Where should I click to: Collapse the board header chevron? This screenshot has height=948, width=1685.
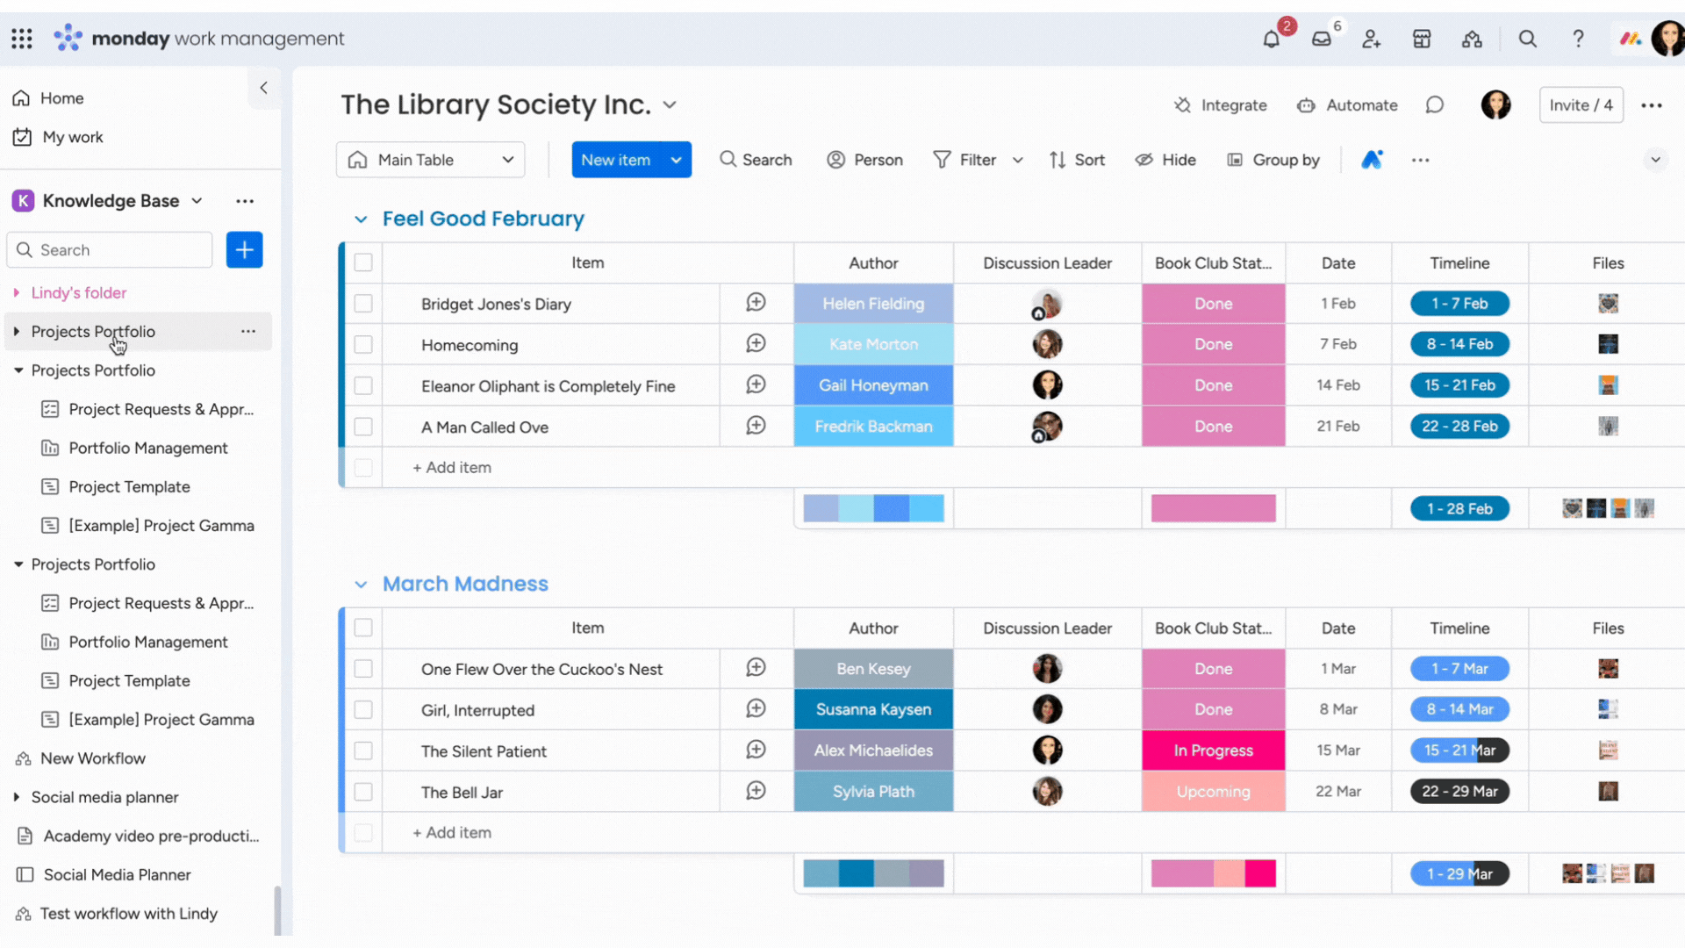pyautogui.click(x=1655, y=160)
